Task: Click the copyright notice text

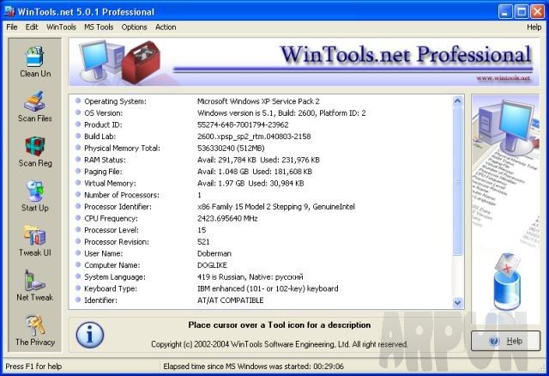Action: click(x=280, y=344)
